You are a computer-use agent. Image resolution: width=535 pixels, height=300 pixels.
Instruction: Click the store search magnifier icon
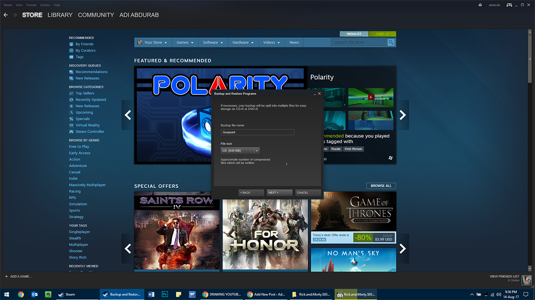(391, 42)
